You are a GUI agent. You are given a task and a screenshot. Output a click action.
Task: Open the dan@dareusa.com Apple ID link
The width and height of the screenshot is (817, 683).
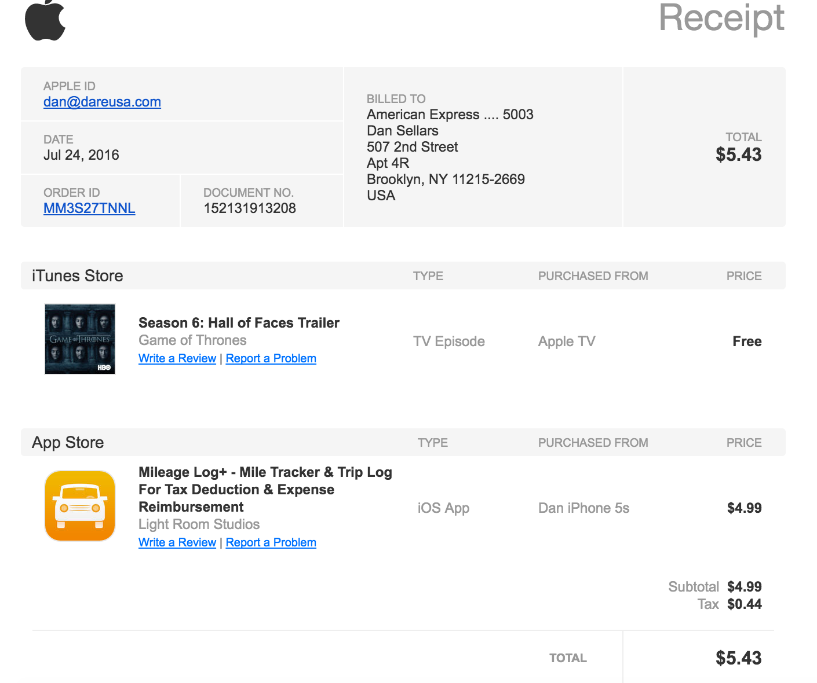point(102,102)
